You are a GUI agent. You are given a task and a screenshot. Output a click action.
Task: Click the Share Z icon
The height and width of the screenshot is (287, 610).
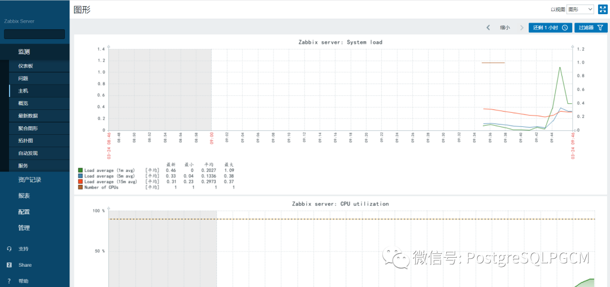pos(9,265)
